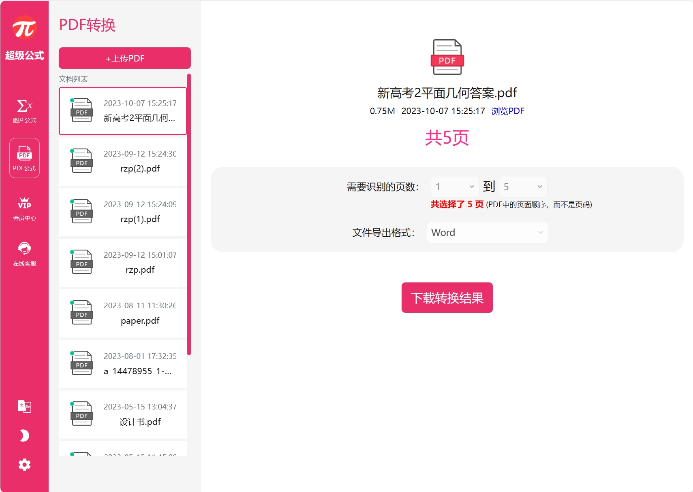693x492 pixels.
Task: Open 在线客服 online support
Action: [24, 254]
